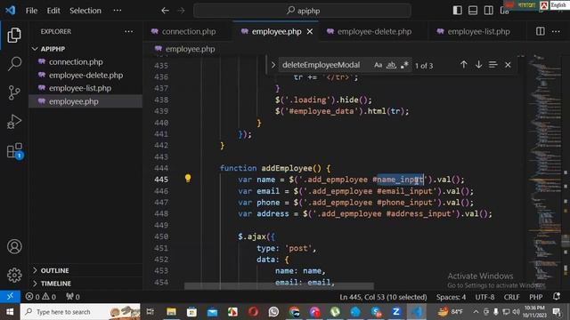Click the lightbulb code action on line 445

[188, 178]
